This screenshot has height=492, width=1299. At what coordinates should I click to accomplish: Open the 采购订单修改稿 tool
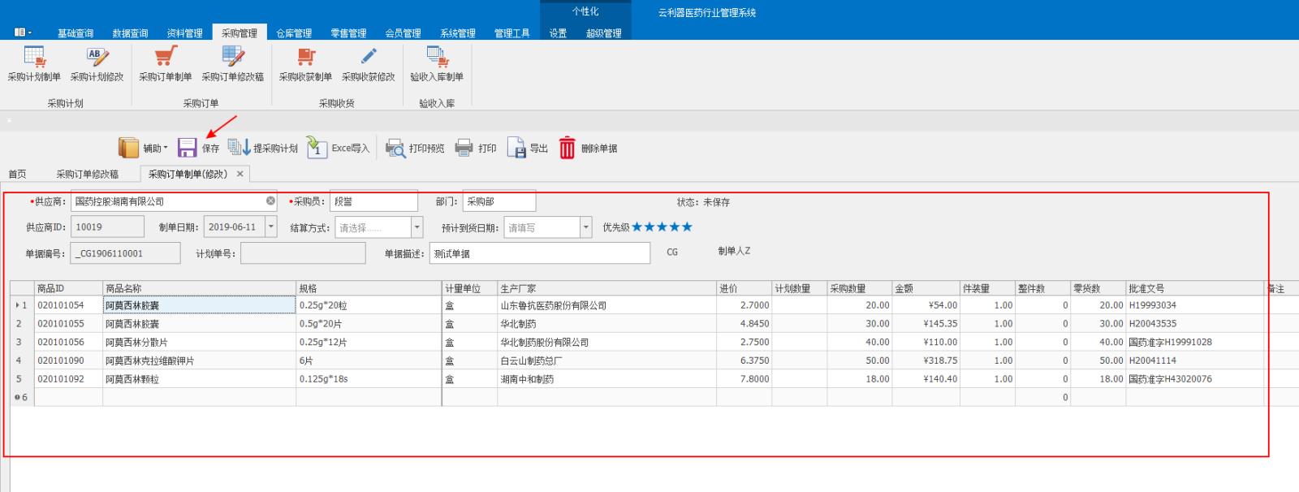coord(233,64)
